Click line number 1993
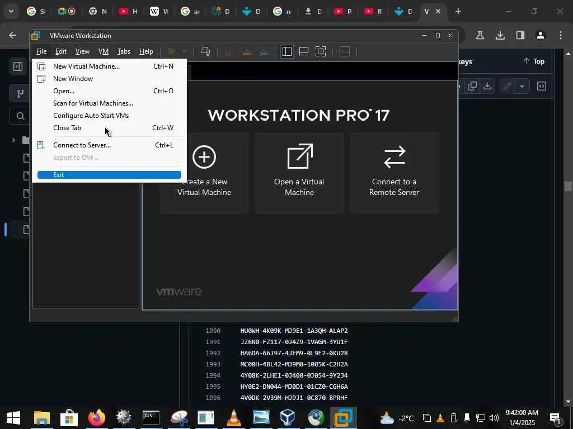Screen dimensions: 573x429 tap(213, 364)
